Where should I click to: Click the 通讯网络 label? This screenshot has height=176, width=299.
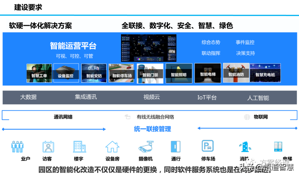(63, 117)
